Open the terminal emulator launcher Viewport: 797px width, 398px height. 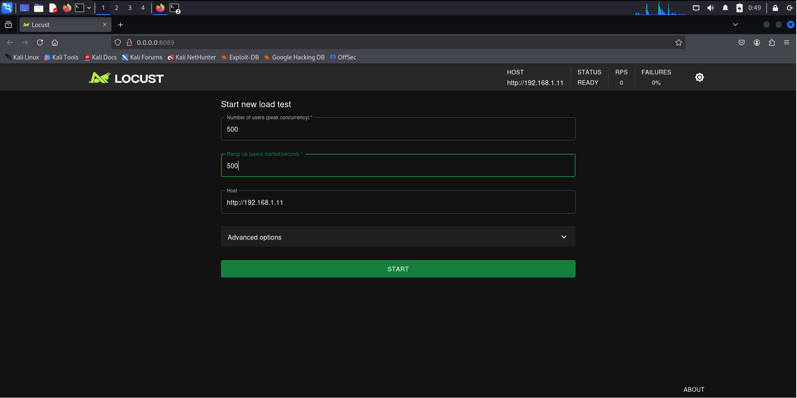click(79, 7)
